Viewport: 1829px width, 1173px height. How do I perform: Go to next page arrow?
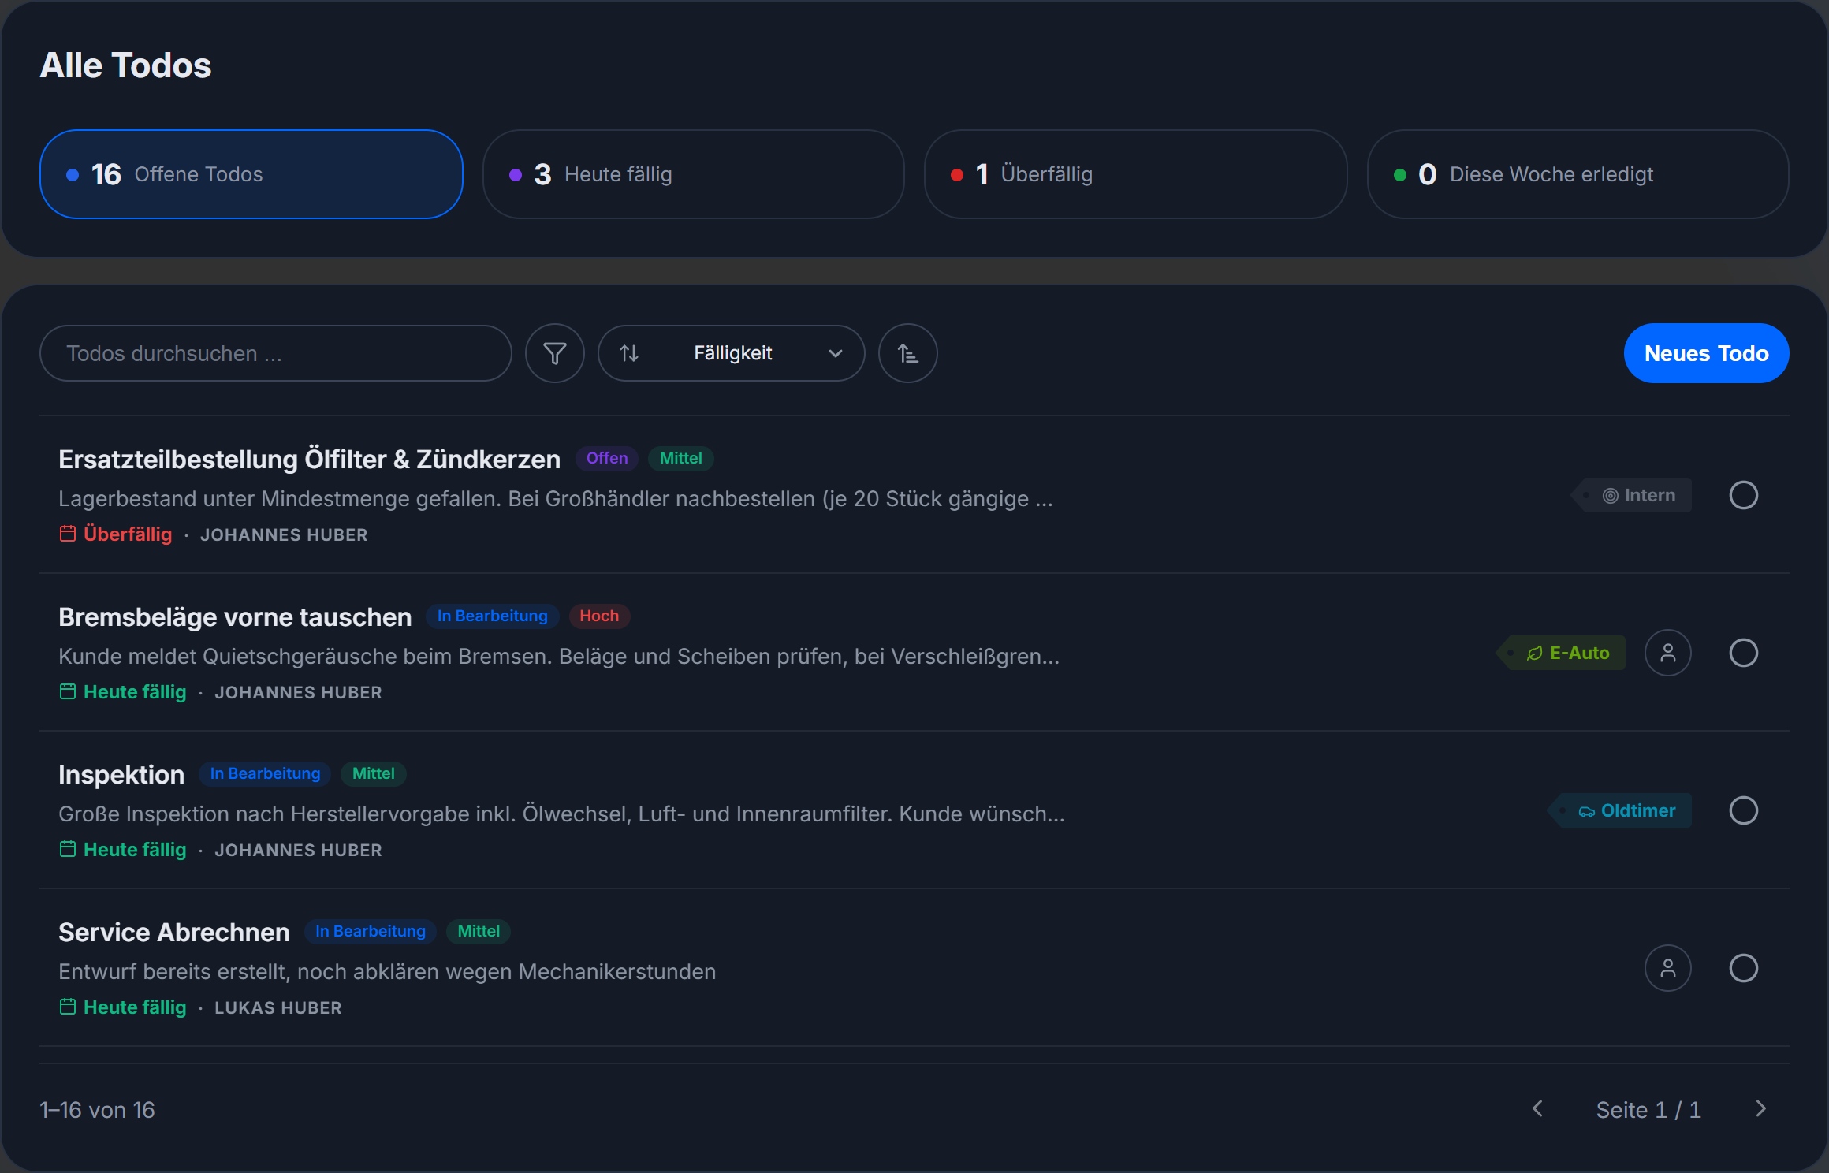[1761, 1109]
